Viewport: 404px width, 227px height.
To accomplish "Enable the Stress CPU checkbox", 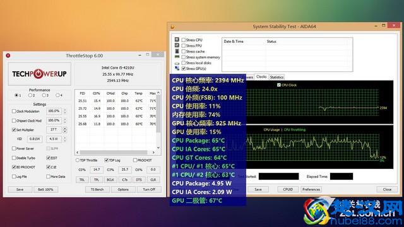I will pos(184,40).
